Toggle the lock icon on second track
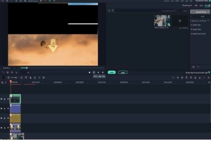The width and height of the screenshot is (211, 141). pyautogui.click(x=5, y=109)
